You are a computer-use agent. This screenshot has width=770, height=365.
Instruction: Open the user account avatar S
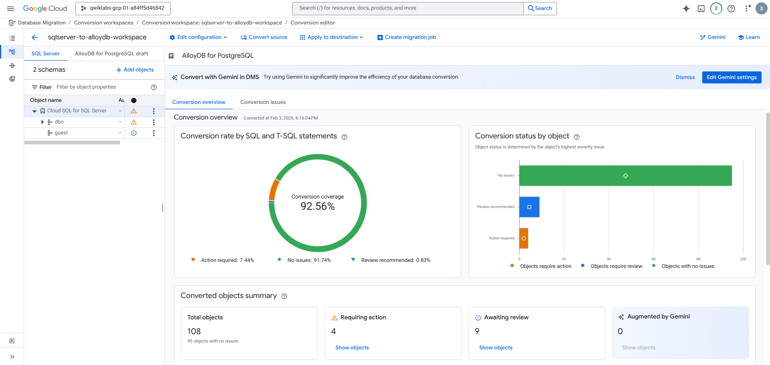click(x=761, y=8)
